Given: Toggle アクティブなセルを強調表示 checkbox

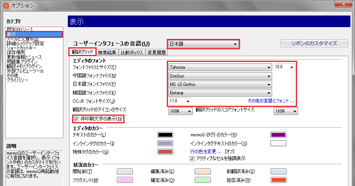Looking at the screenshot, I should click(x=192, y=159).
